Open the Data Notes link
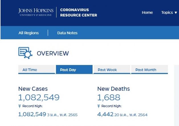 [x=67, y=33]
